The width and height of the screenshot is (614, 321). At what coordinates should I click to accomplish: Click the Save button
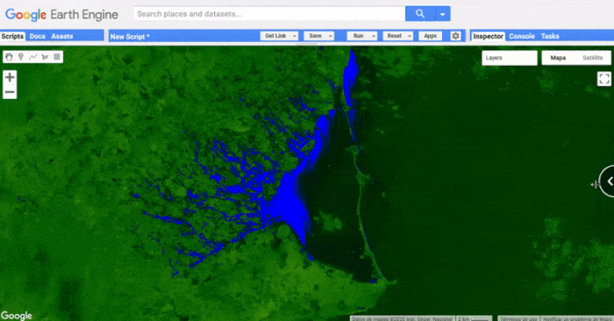pyautogui.click(x=316, y=36)
